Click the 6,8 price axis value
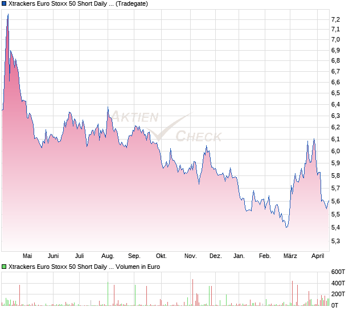The height and width of the screenshot is (311, 353). [x=336, y=60]
